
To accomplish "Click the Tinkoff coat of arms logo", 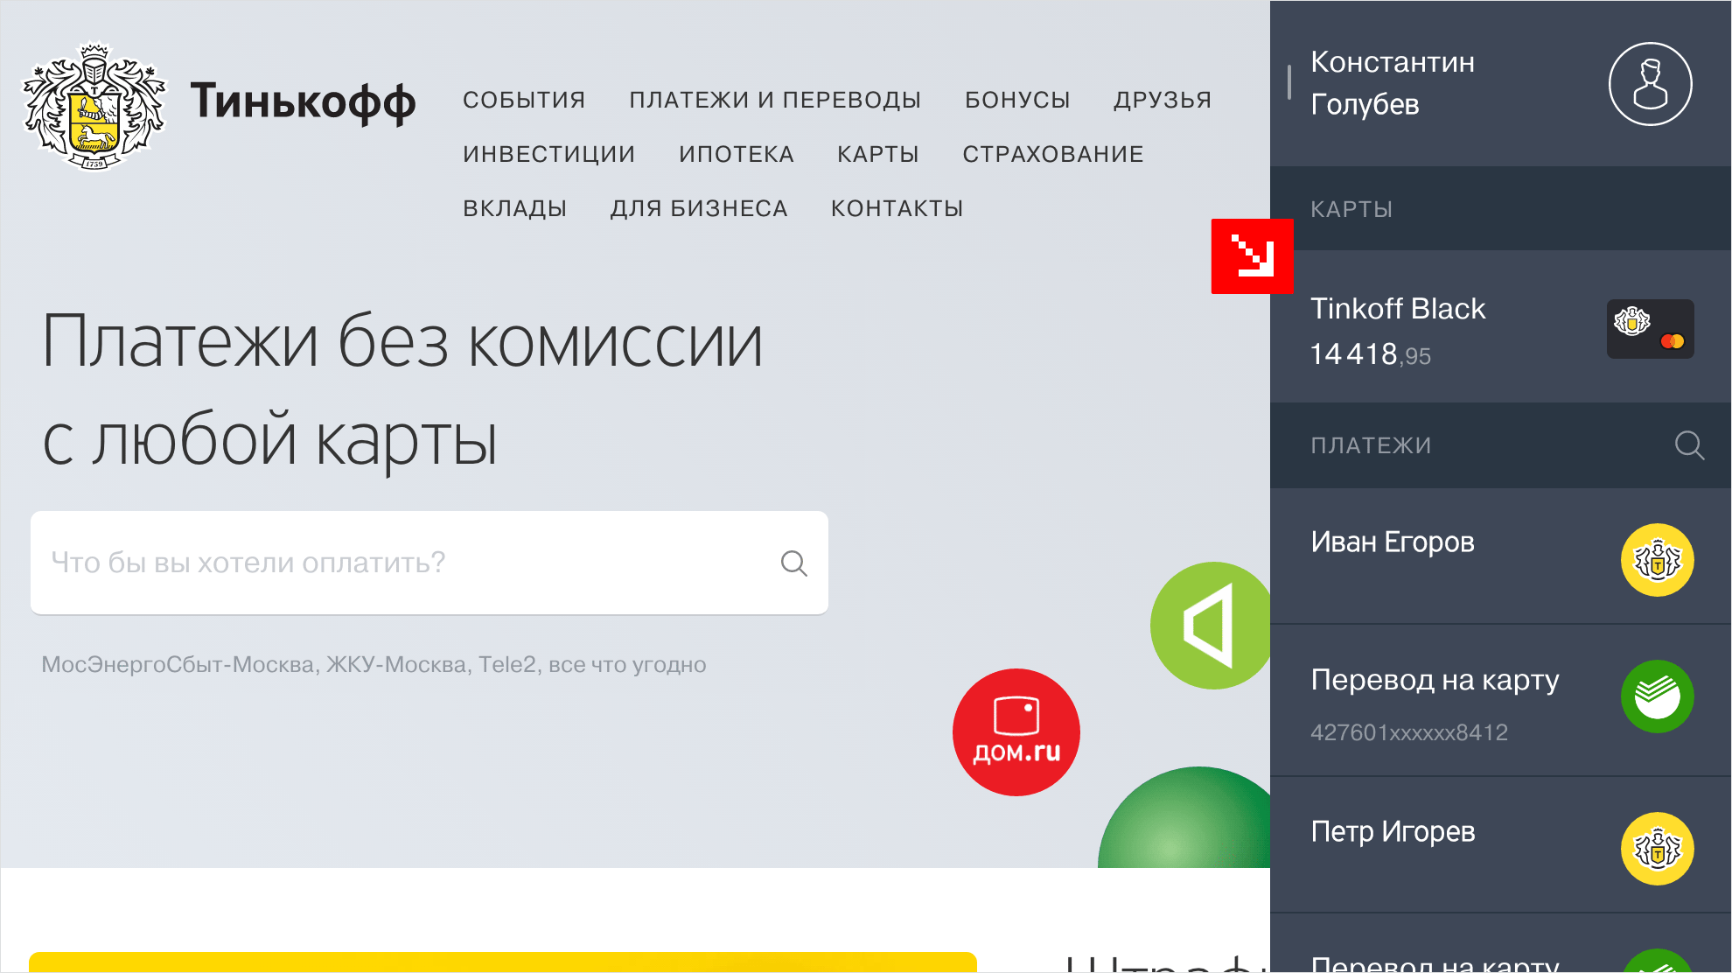I will pos(94,106).
